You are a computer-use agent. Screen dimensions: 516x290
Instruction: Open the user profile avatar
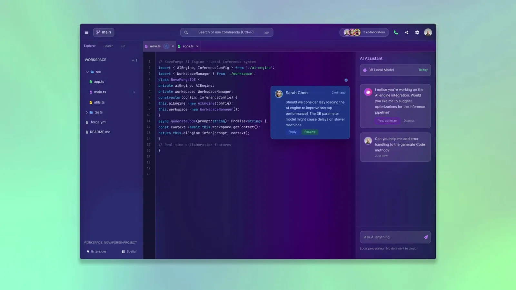tap(428, 32)
